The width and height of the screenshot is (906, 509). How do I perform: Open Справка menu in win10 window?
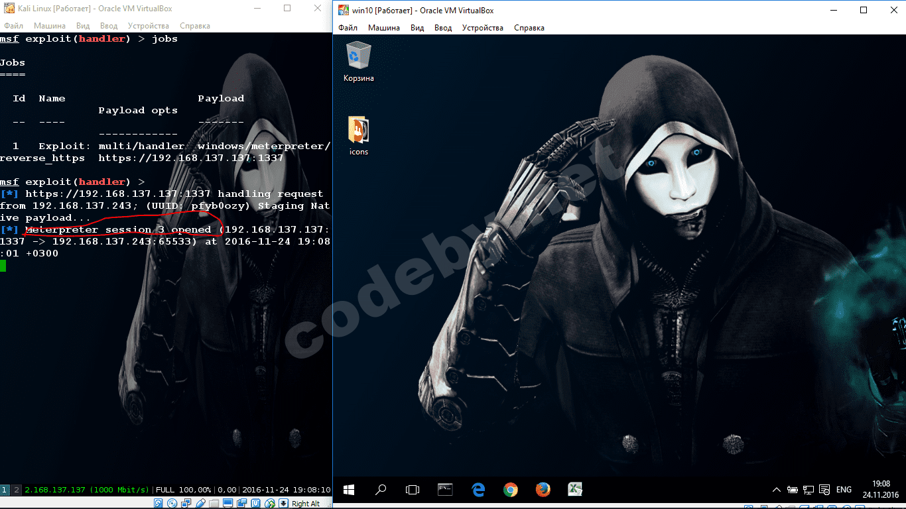coord(529,28)
